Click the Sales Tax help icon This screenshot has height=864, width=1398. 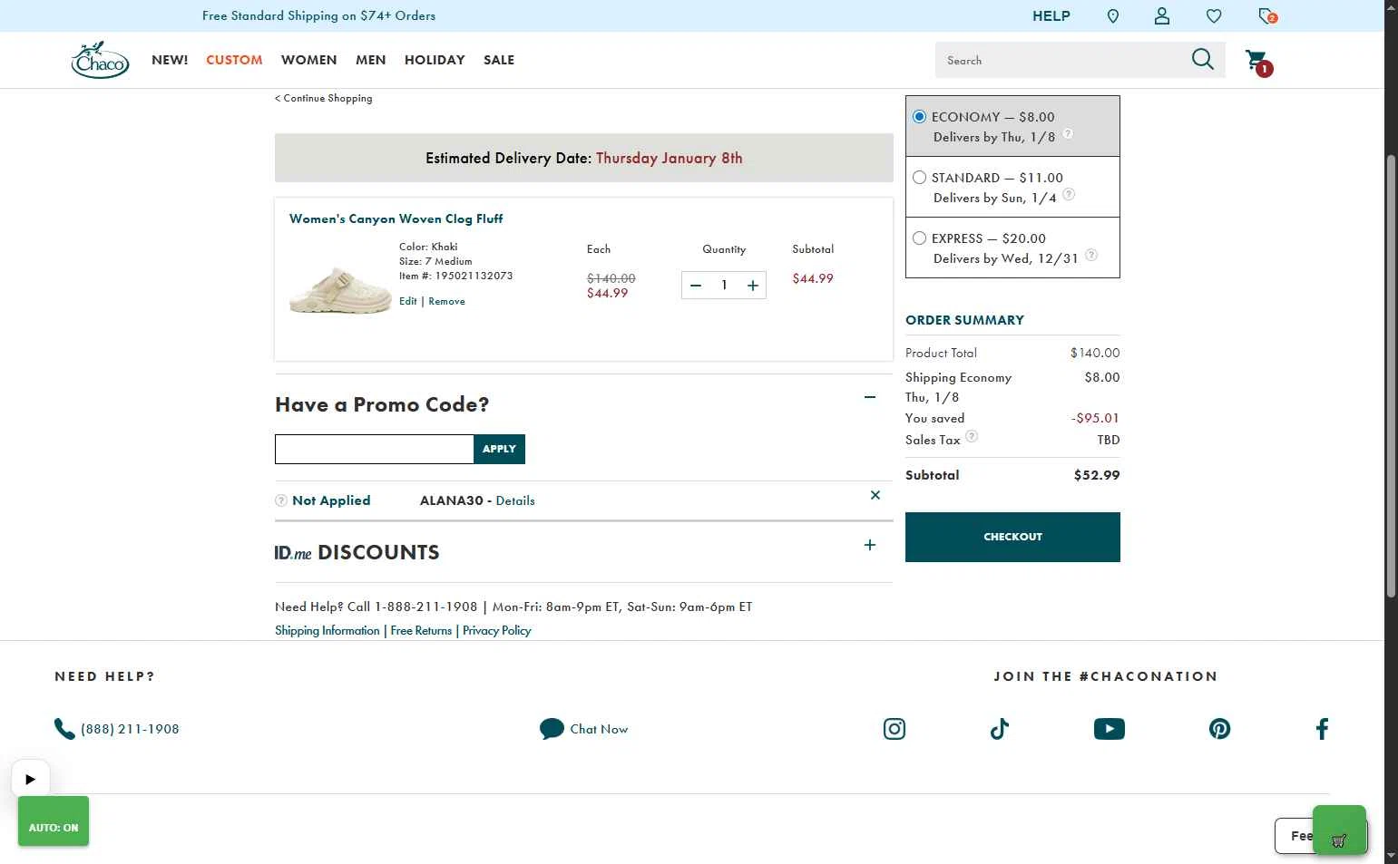972,436
